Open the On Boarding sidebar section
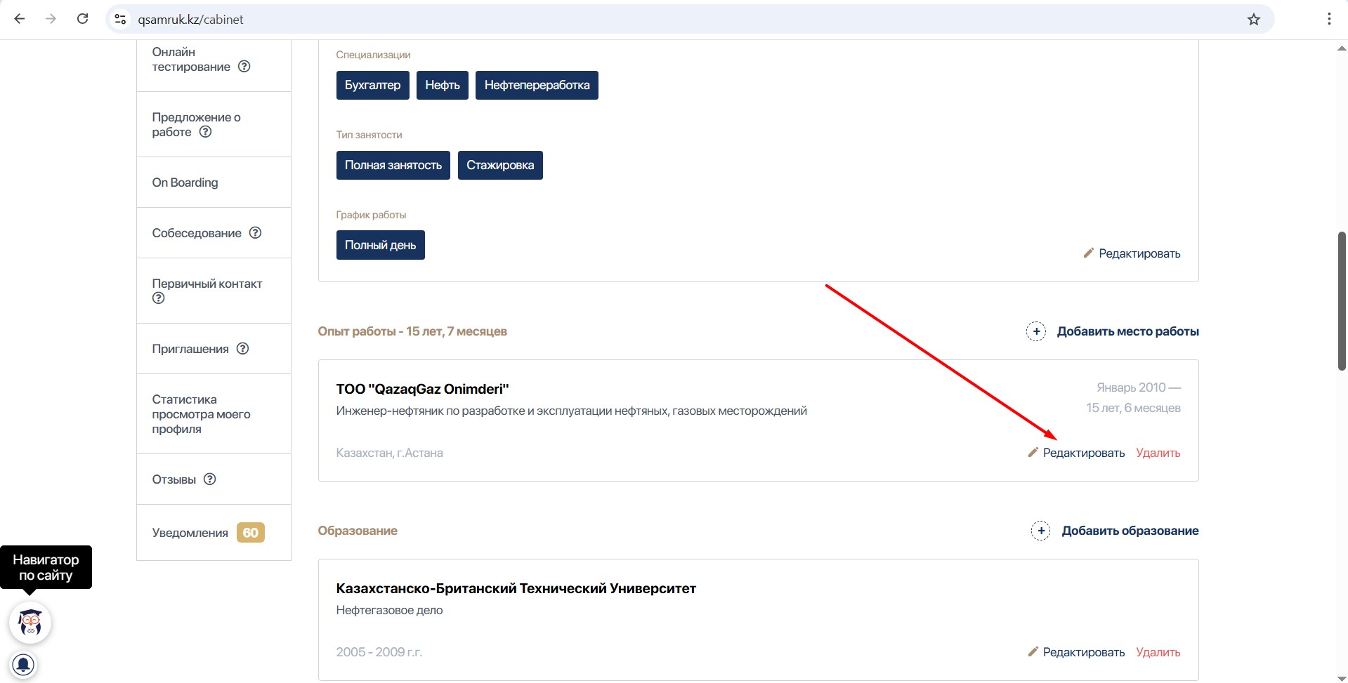The image size is (1348, 683). point(185,183)
